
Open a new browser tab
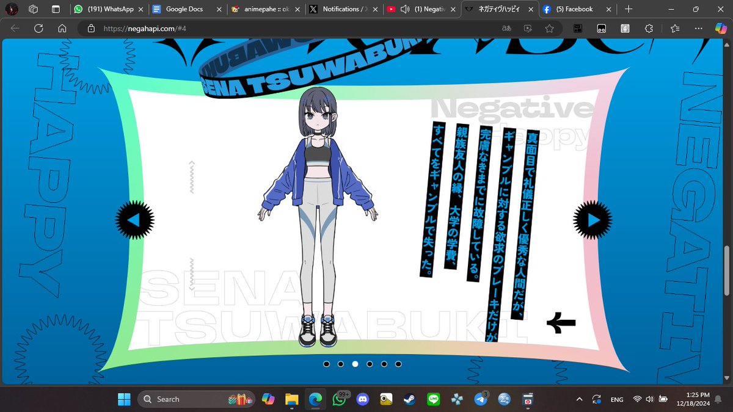[629, 9]
